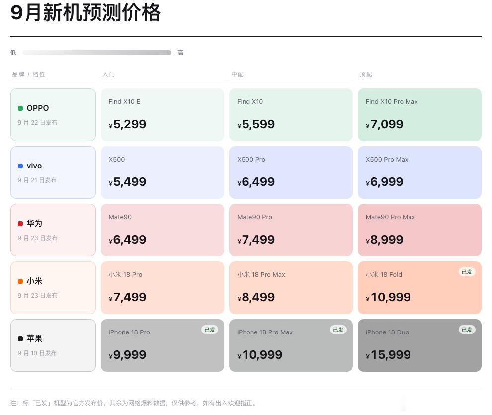Click the 已发 badge on iPhone 18 Duo
This screenshot has height=415, width=492.
(467, 330)
